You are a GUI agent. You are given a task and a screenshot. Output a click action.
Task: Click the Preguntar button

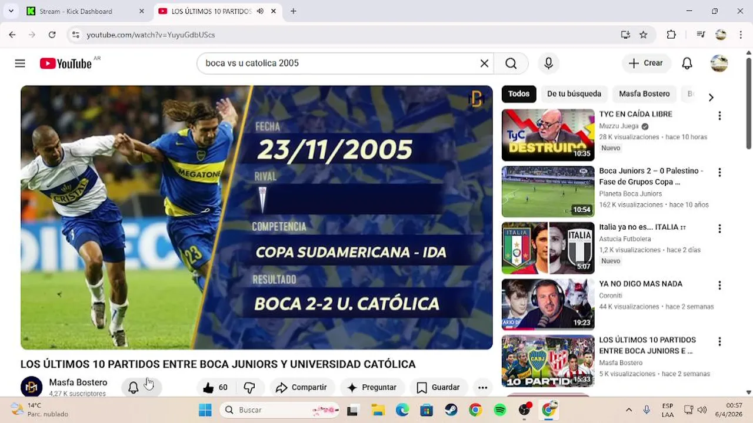tap(372, 387)
